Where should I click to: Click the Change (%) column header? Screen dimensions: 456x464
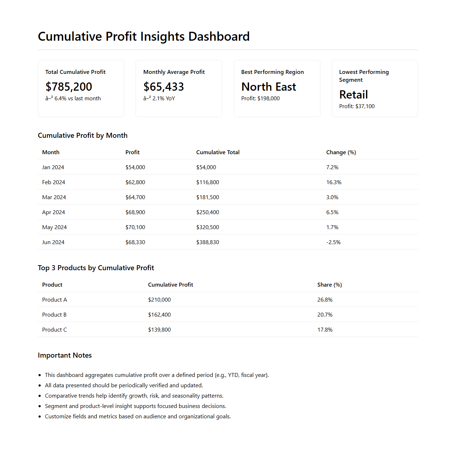coord(341,152)
